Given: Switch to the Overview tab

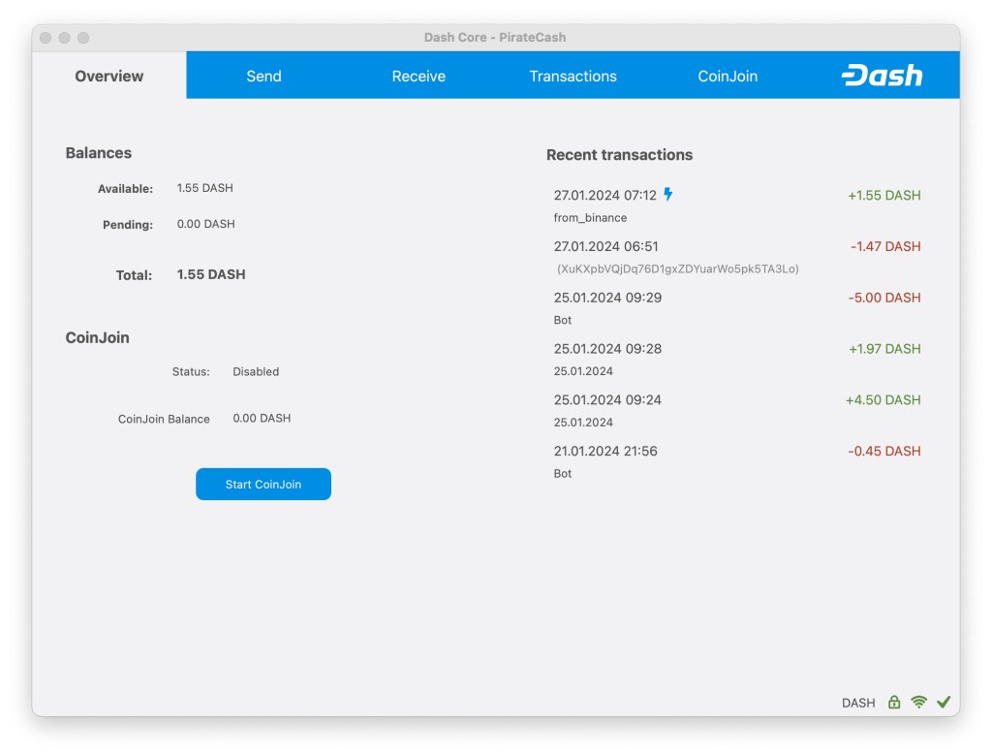Looking at the screenshot, I should 108,76.
